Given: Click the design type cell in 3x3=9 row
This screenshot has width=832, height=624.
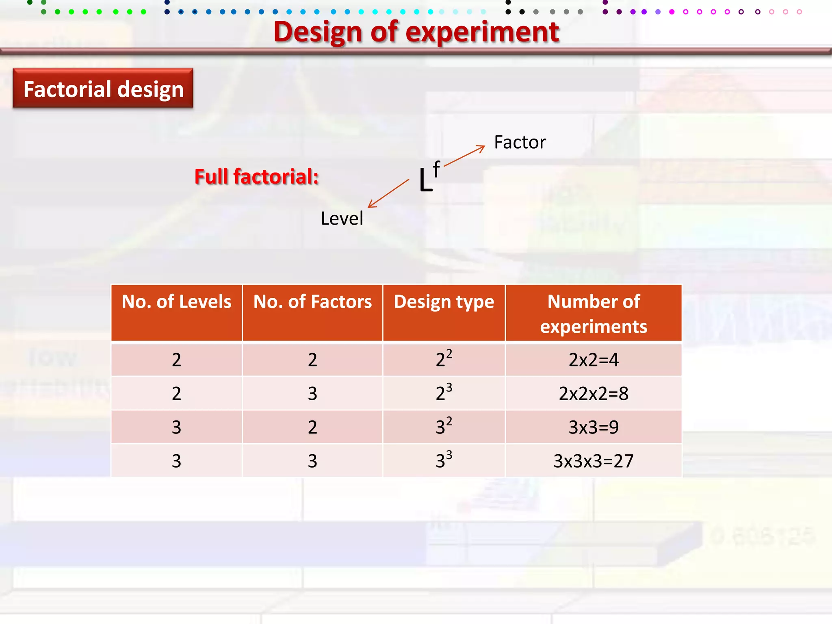Looking at the screenshot, I should (444, 427).
